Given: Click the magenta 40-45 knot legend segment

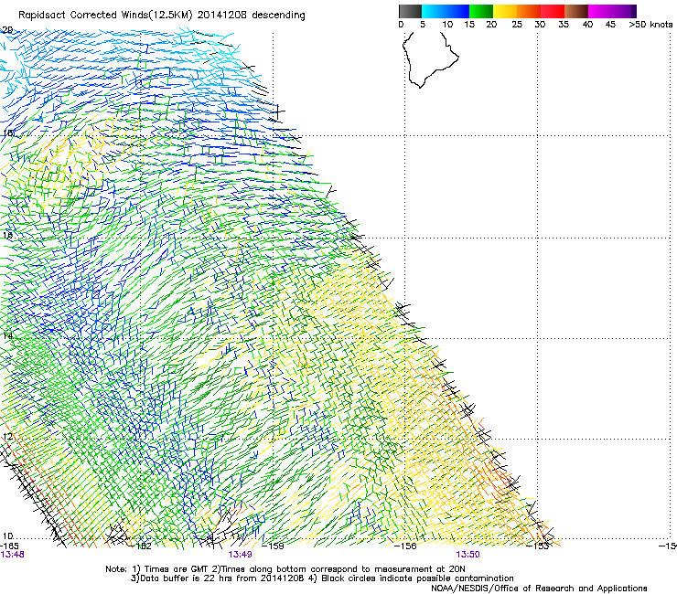Looking at the screenshot, I should [x=600, y=11].
